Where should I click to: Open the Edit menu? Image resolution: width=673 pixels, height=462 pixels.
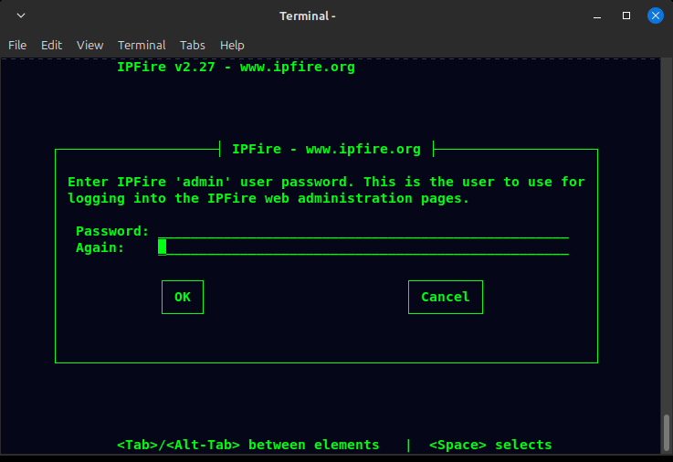tap(51, 45)
